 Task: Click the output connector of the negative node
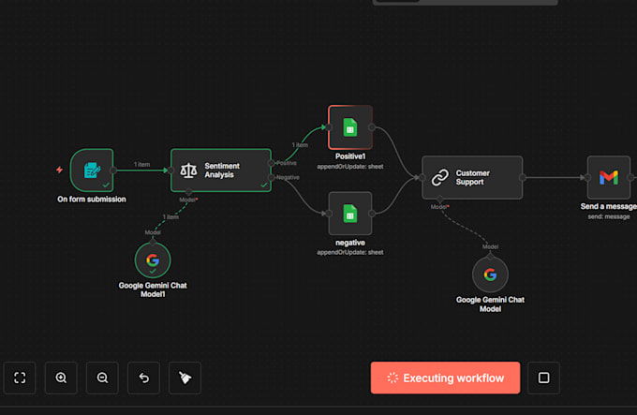point(372,214)
